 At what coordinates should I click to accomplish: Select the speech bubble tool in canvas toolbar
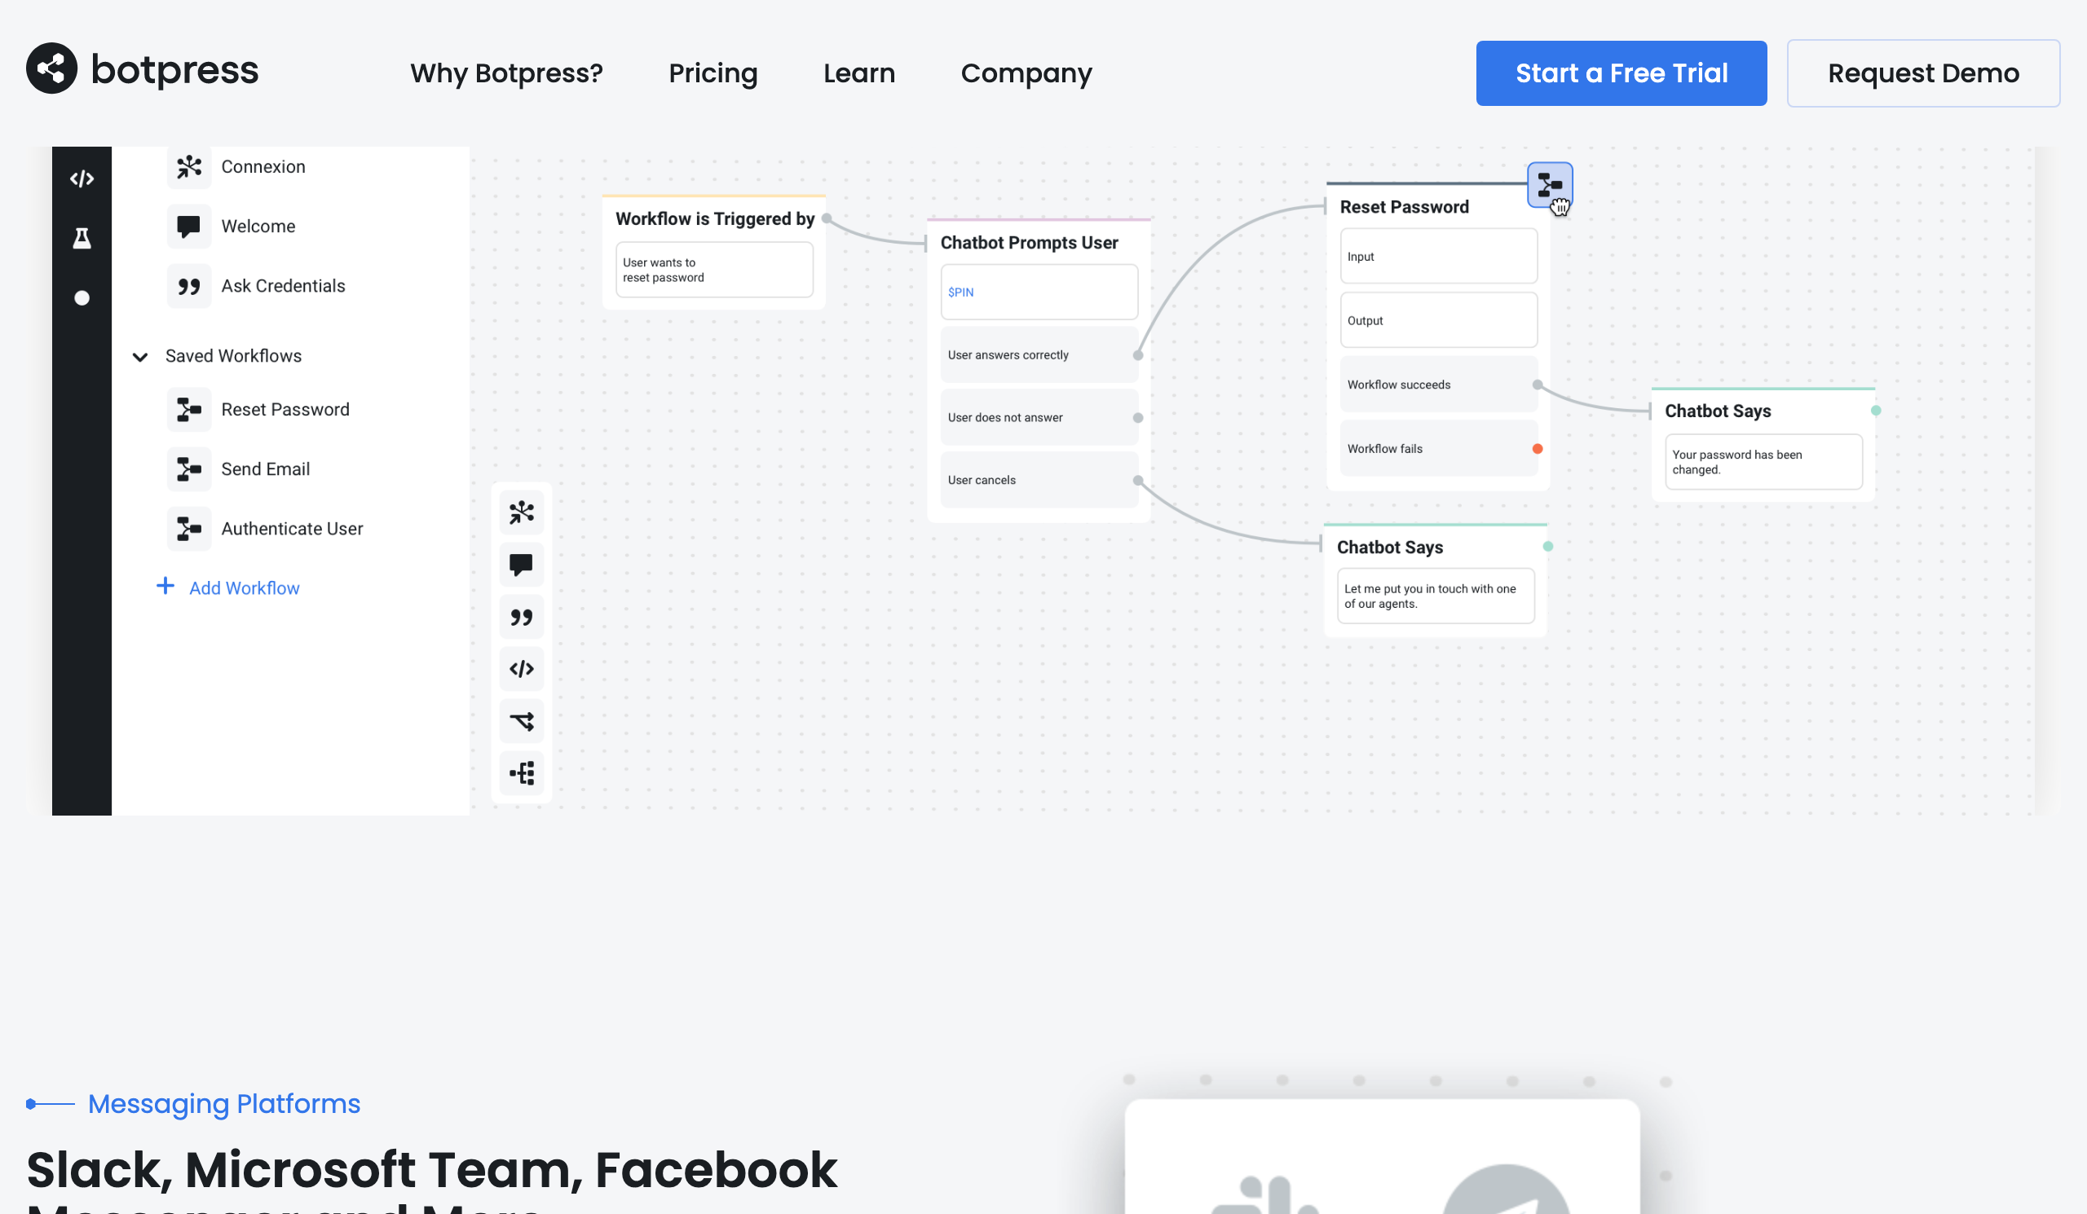pyautogui.click(x=522, y=565)
